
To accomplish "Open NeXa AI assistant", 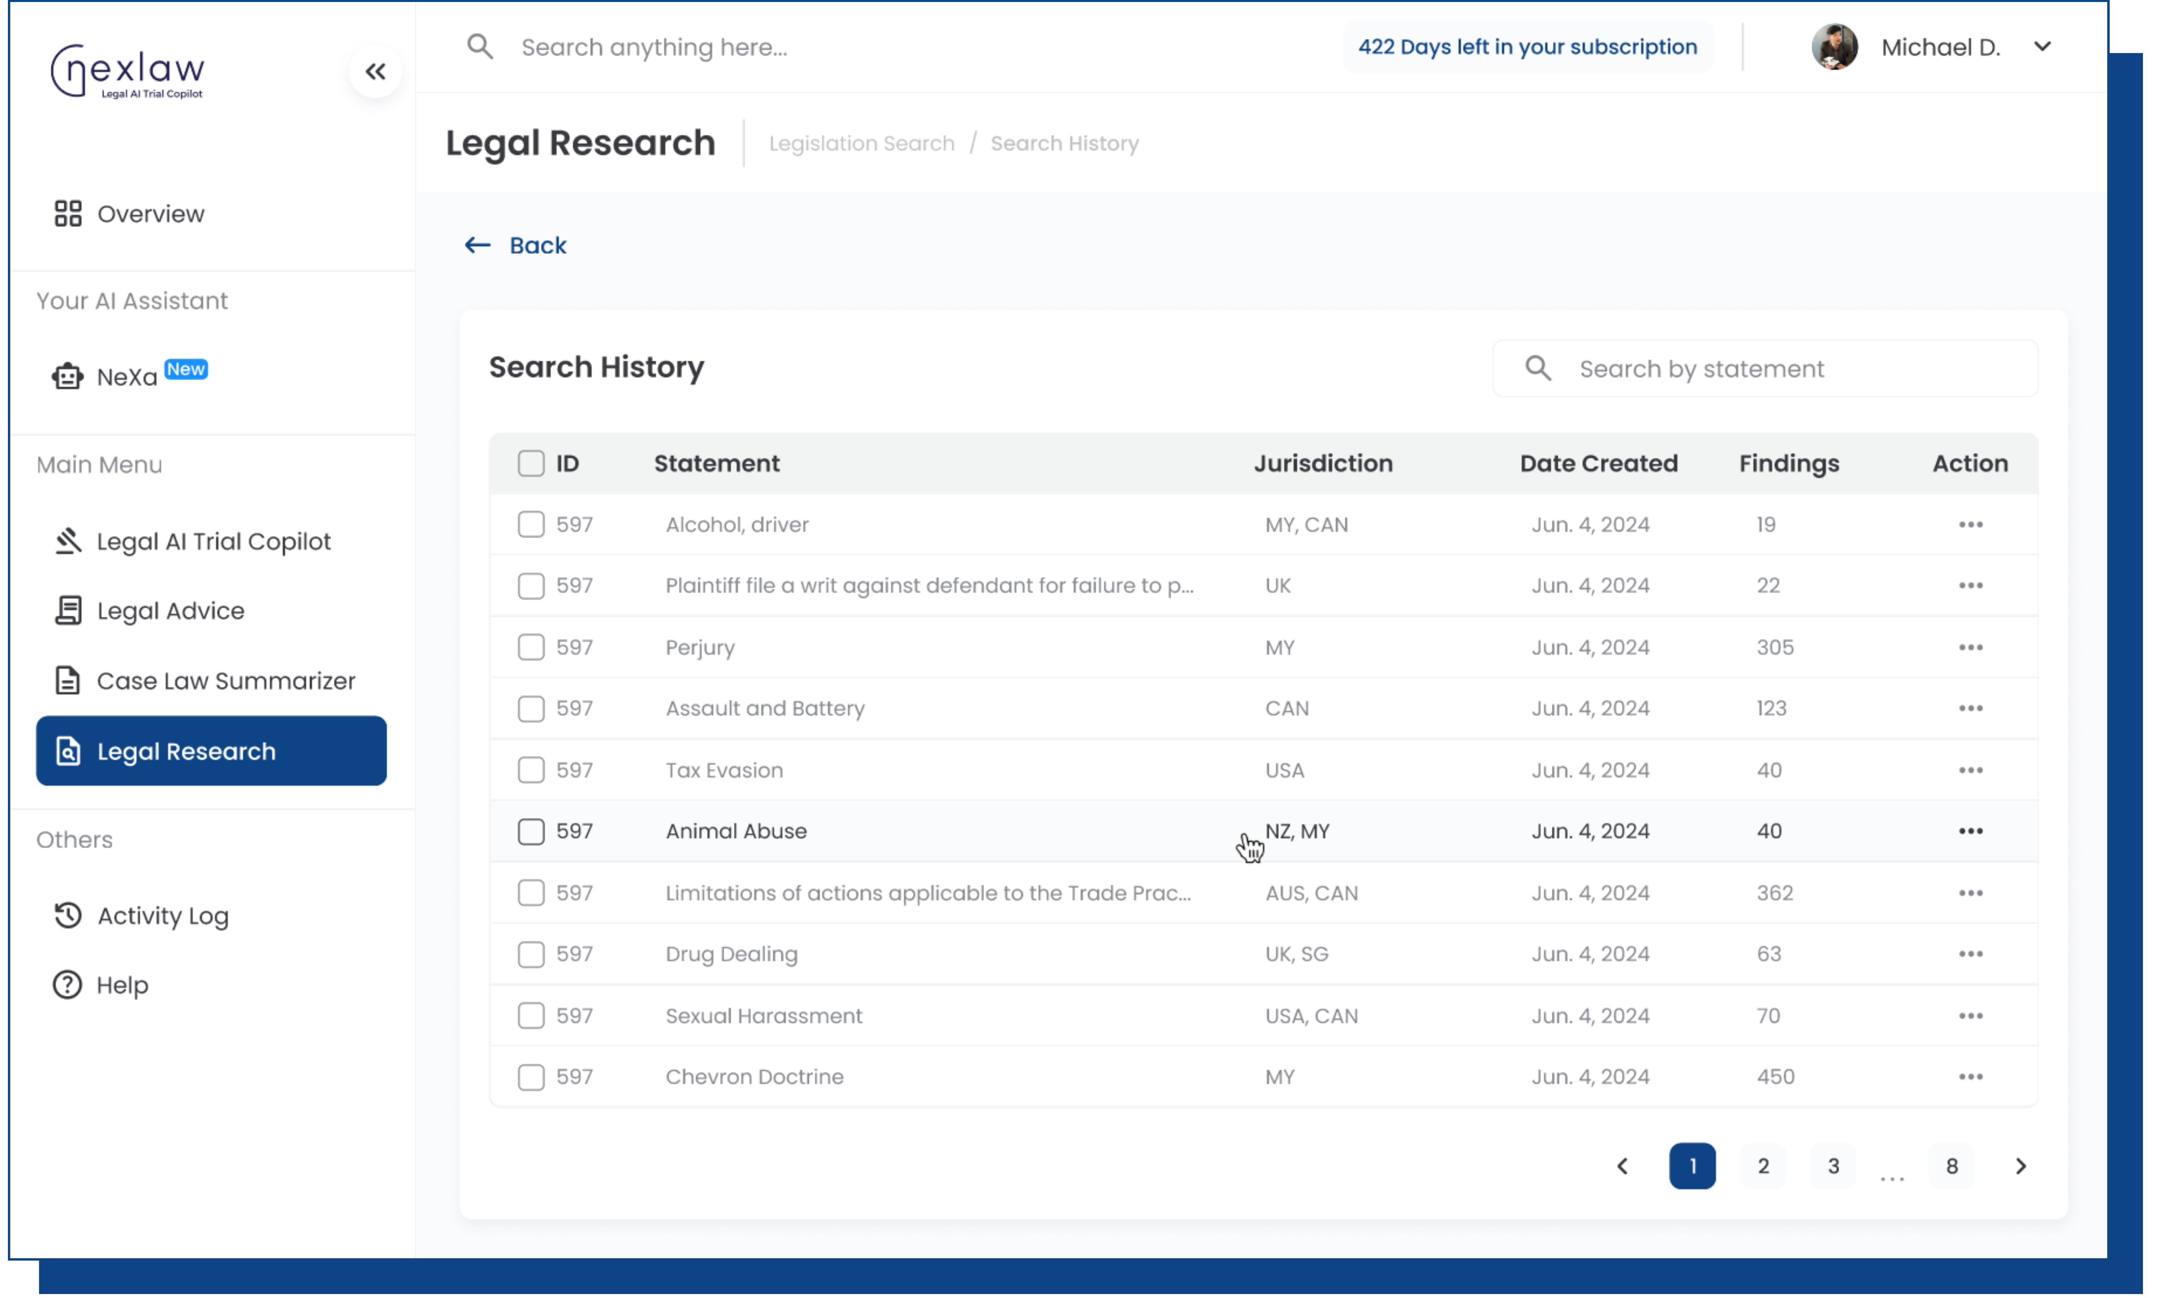I will [x=129, y=376].
